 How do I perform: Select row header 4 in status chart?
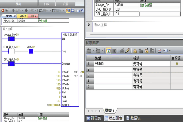[90, 81]
